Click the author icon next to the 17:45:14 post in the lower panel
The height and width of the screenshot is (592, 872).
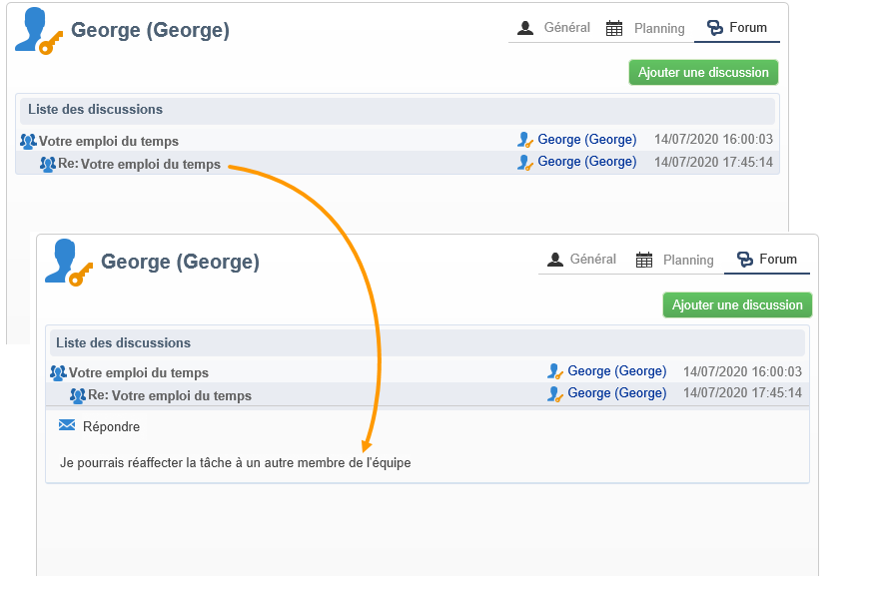coord(555,393)
